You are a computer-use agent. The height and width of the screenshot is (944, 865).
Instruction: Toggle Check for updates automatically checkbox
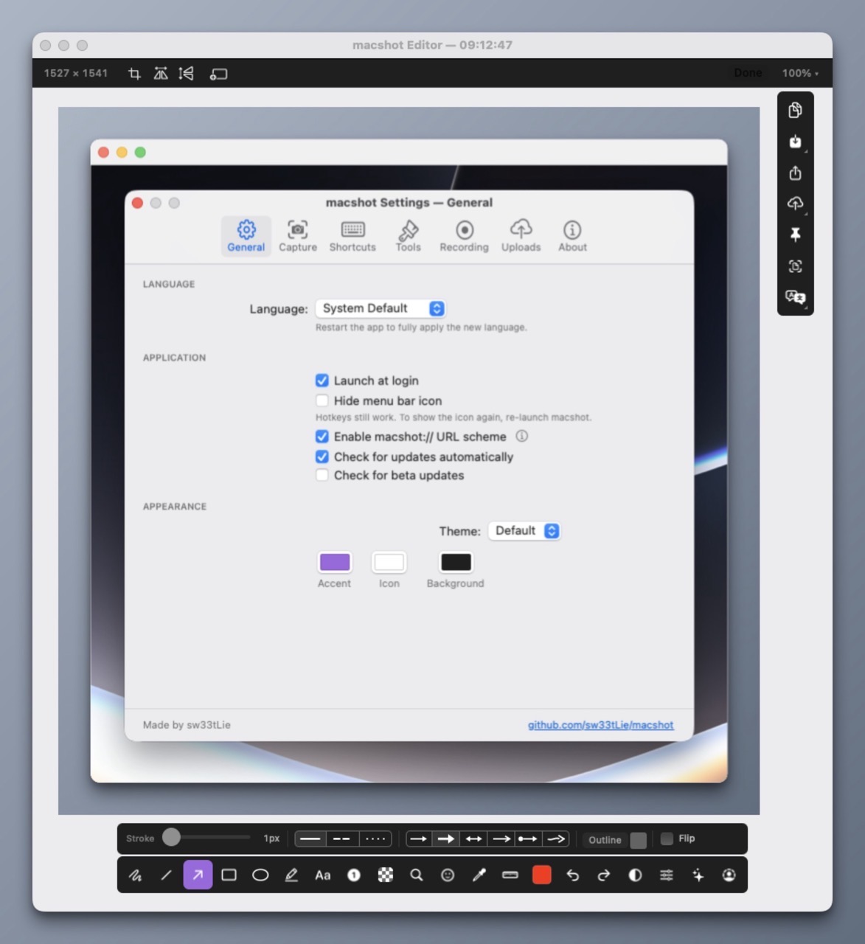click(x=322, y=457)
